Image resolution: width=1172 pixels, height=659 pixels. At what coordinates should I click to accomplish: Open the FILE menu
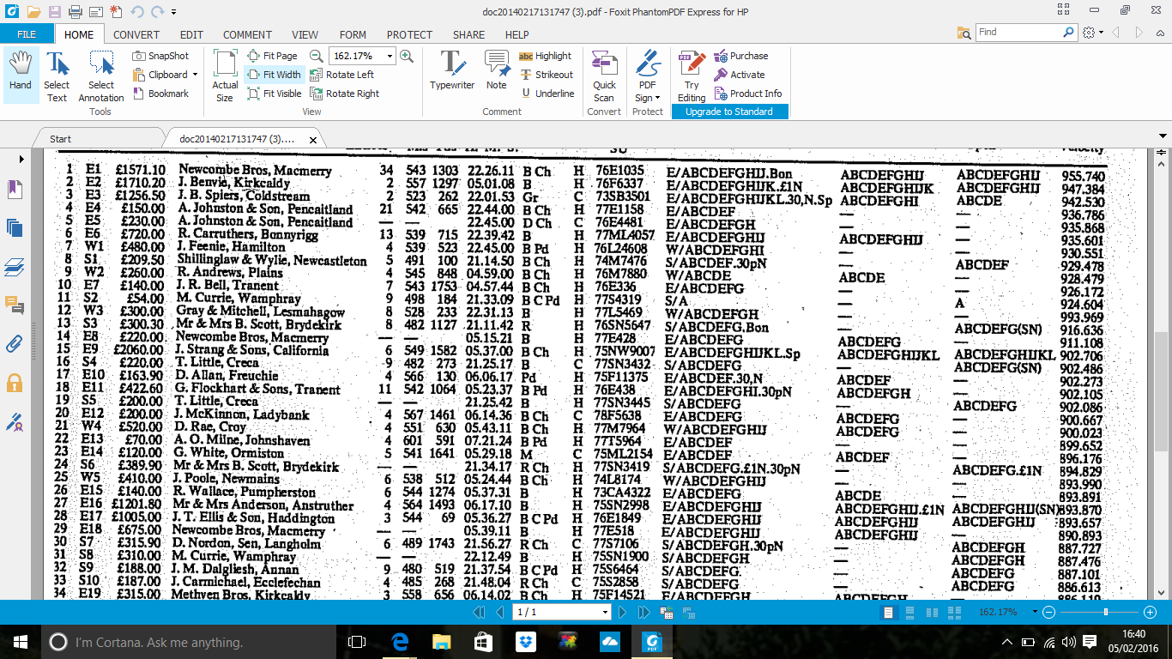(27, 34)
